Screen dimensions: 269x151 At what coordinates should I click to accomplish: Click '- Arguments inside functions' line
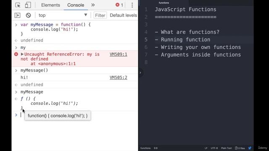(x=198, y=55)
